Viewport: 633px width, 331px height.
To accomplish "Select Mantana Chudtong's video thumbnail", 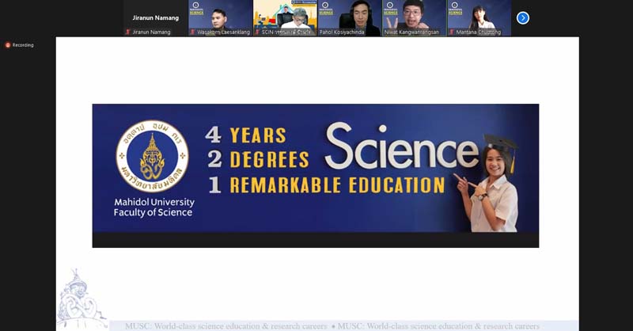I will pos(479,17).
